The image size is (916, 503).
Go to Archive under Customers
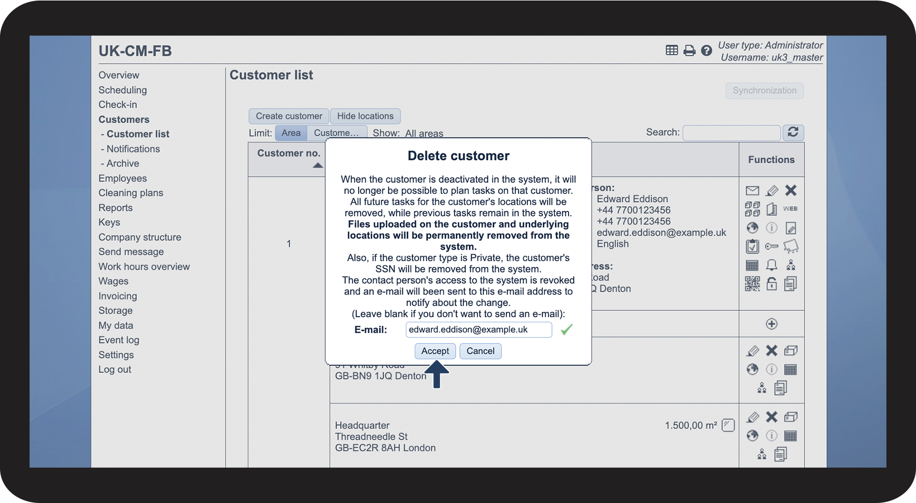click(x=122, y=164)
